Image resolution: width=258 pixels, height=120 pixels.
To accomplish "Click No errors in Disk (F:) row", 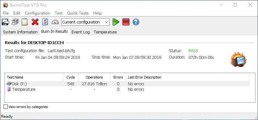I will pyautogui.click(x=136, y=84).
